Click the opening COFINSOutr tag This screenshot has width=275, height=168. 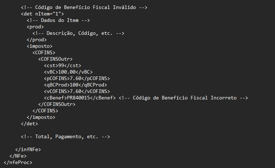coord(56,59)
